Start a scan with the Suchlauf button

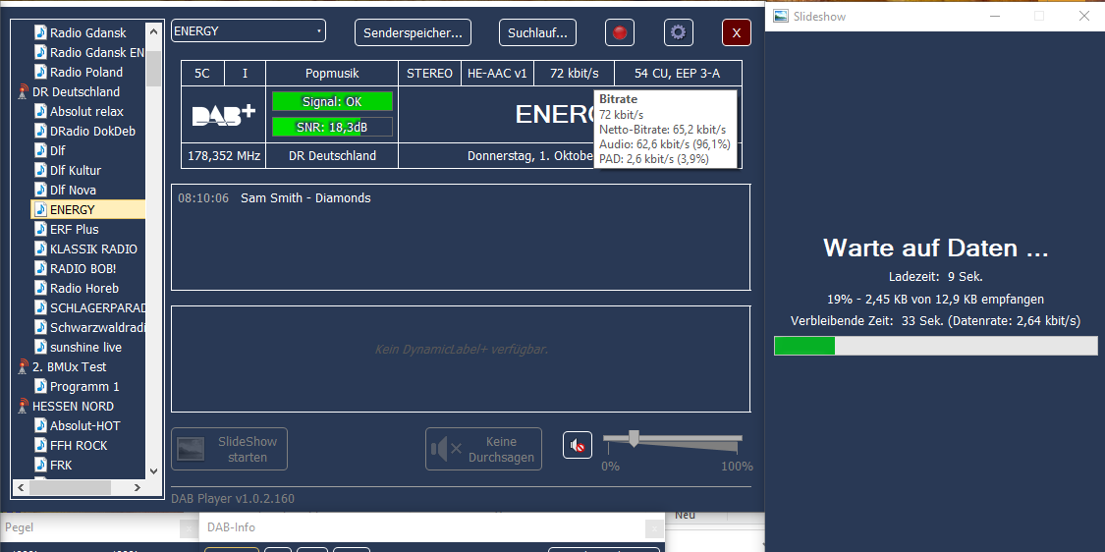tap(537, 32)
